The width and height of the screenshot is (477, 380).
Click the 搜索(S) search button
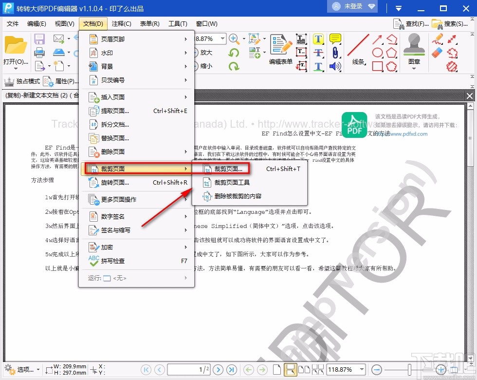click(450, 24)
